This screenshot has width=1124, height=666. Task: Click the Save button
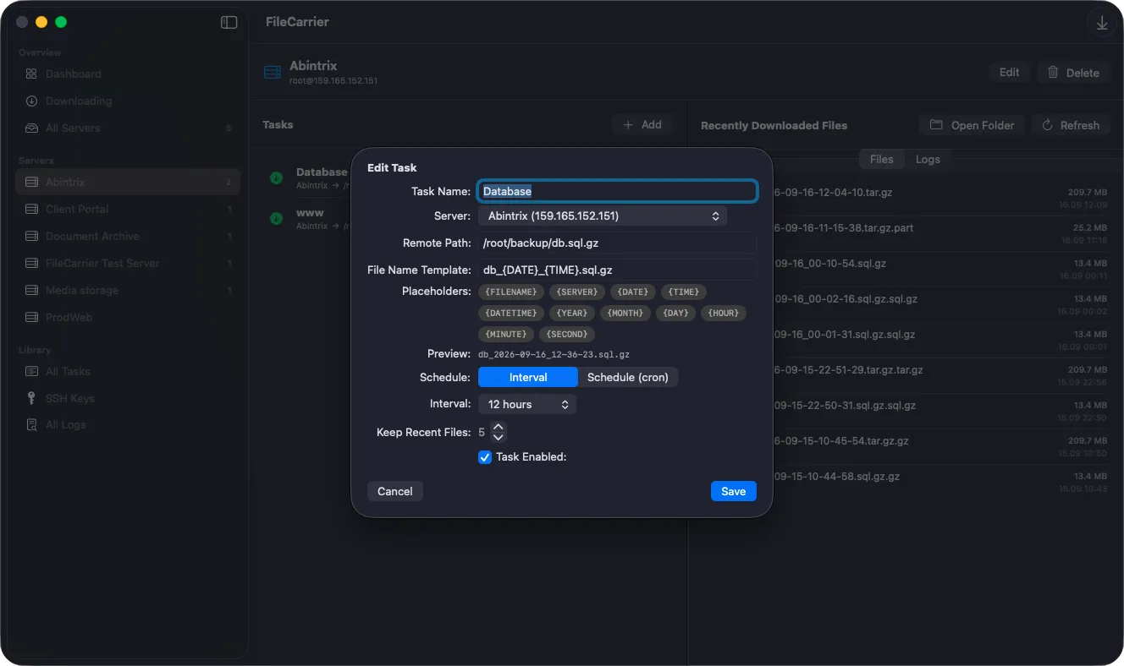(734, 491)
